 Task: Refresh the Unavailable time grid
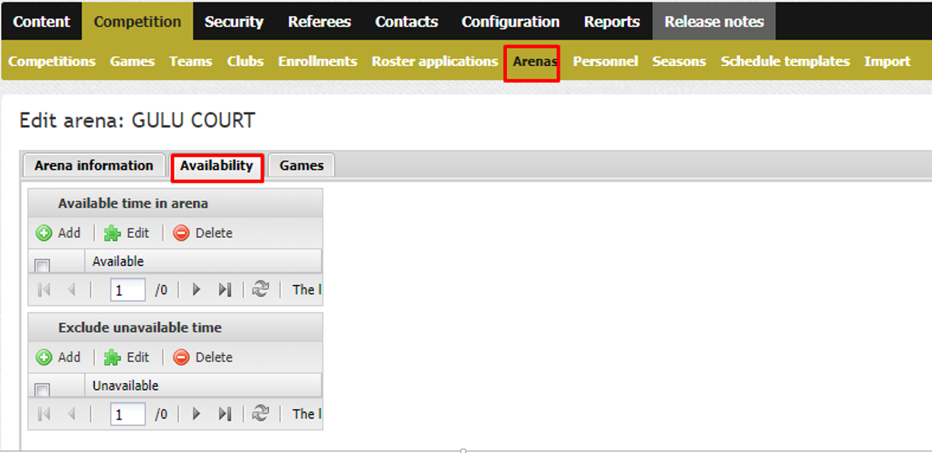point(260,414)
